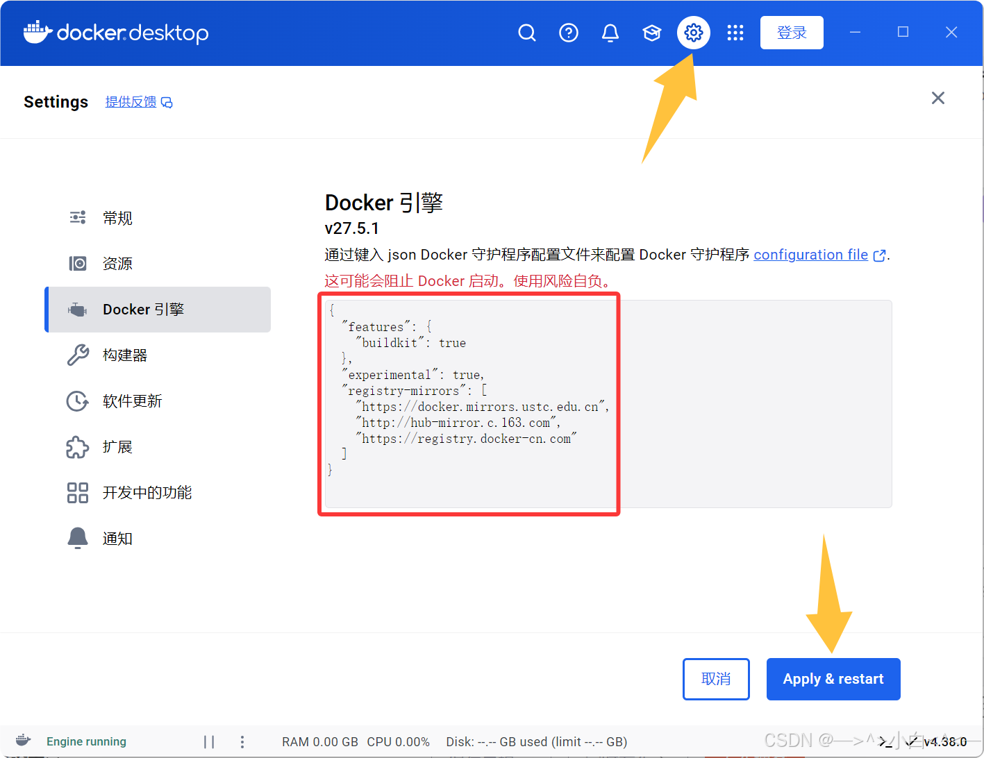Viewport: 984px width, 758px height.
Task: Open the Learning Center graduation cap icon
Action: pyautogui.click(x=651, y=32)
